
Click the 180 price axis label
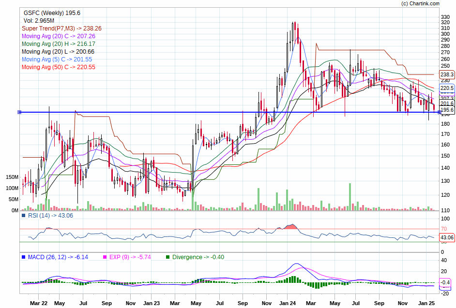click(445, 124)
